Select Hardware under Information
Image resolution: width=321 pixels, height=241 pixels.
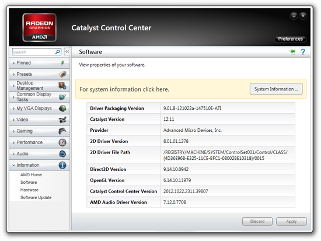click(x=29, y=190)
